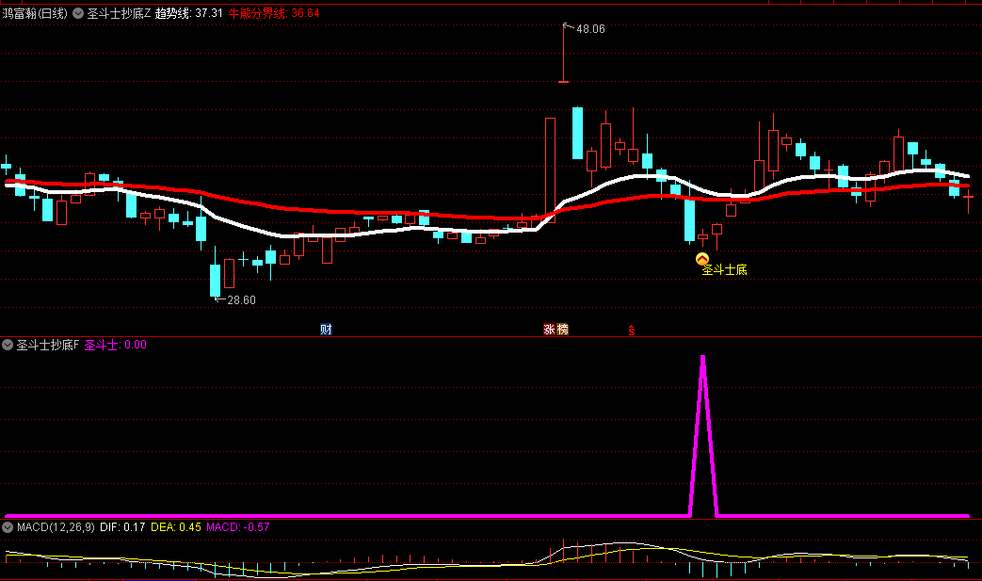Click the 28.60 low price label

241,300
